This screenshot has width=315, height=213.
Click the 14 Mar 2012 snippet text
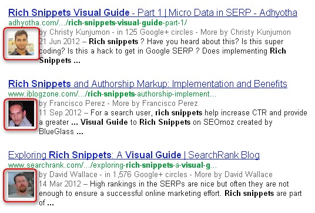tap(170, 194)
